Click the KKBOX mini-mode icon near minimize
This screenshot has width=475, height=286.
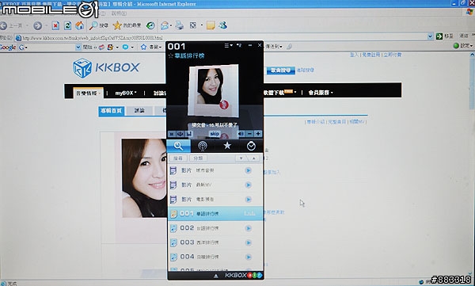point(239,45)
